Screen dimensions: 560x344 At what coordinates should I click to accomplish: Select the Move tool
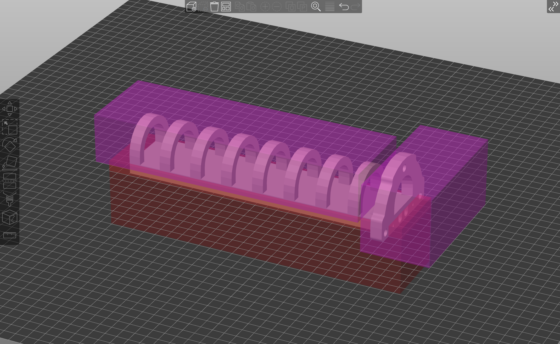click(x=9, y=109)
